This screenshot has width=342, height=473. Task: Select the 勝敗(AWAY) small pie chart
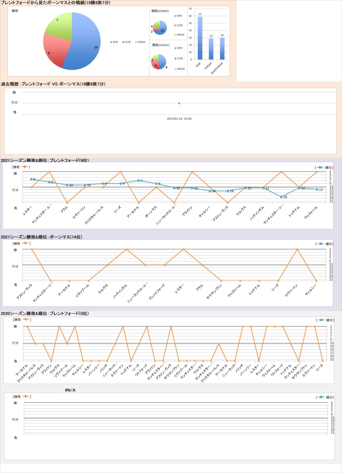[159, 62]
